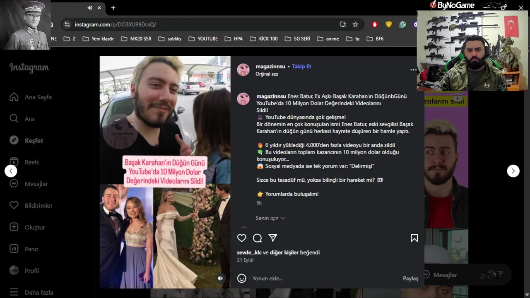Click the yellow shield extension icon
Image resolution: width=530 pixels, height=298 pixels.
click(x=388, y=24)
